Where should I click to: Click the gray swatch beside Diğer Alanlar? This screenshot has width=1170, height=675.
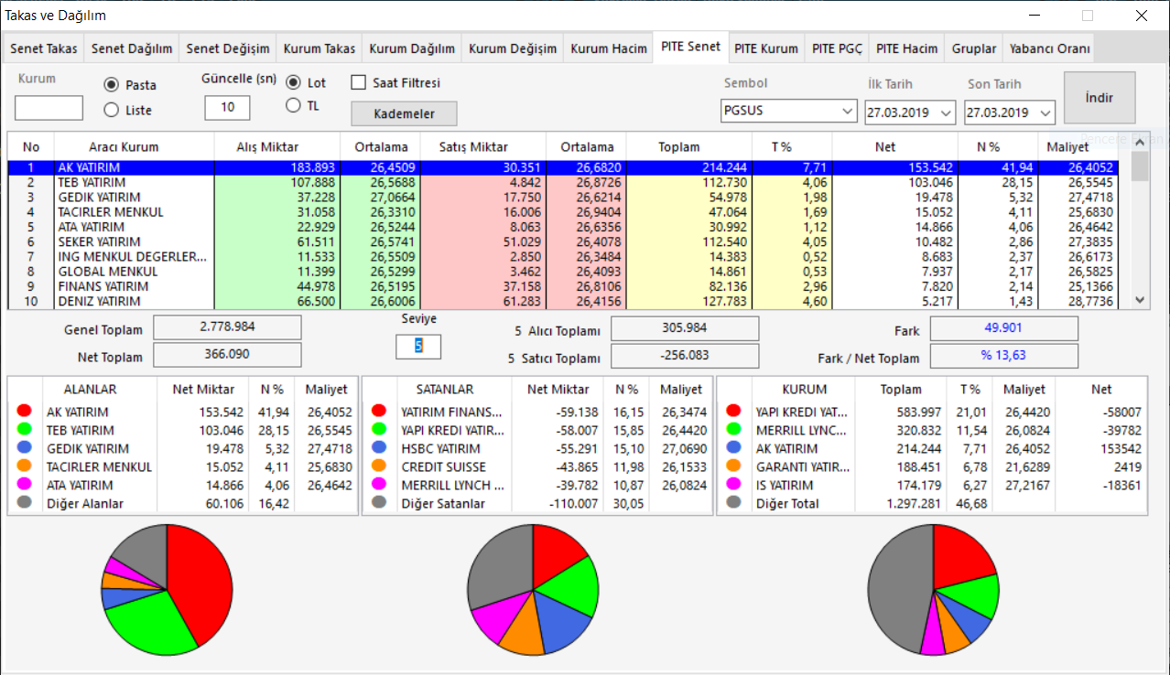click(x=25, y=503)
